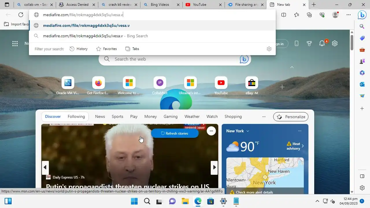
Task: Click the Search the web box
Action: point(175,59)
